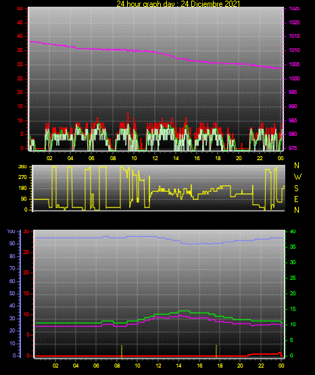The image size is (315, 375).
Task: Click the 06 hour label under wind graph
Action: click(x=91, y=158)
